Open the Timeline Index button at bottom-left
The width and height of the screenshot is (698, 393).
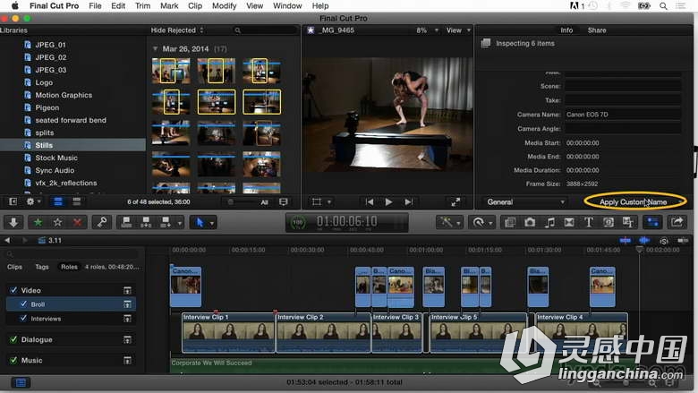click(21, 382)
